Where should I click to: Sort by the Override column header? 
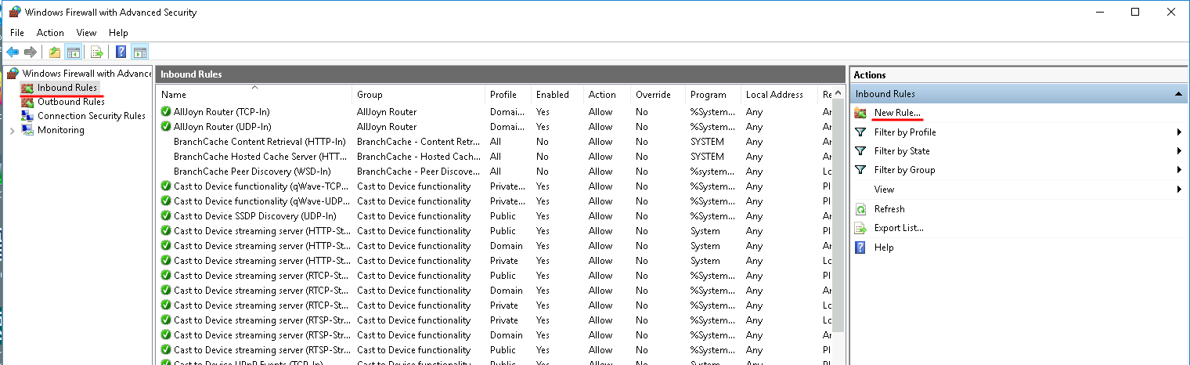[658, 95]
